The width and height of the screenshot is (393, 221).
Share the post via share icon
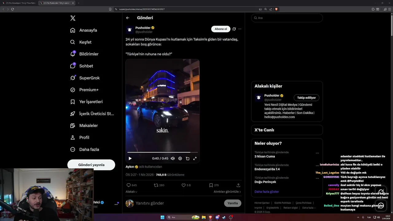pos(238,185)
